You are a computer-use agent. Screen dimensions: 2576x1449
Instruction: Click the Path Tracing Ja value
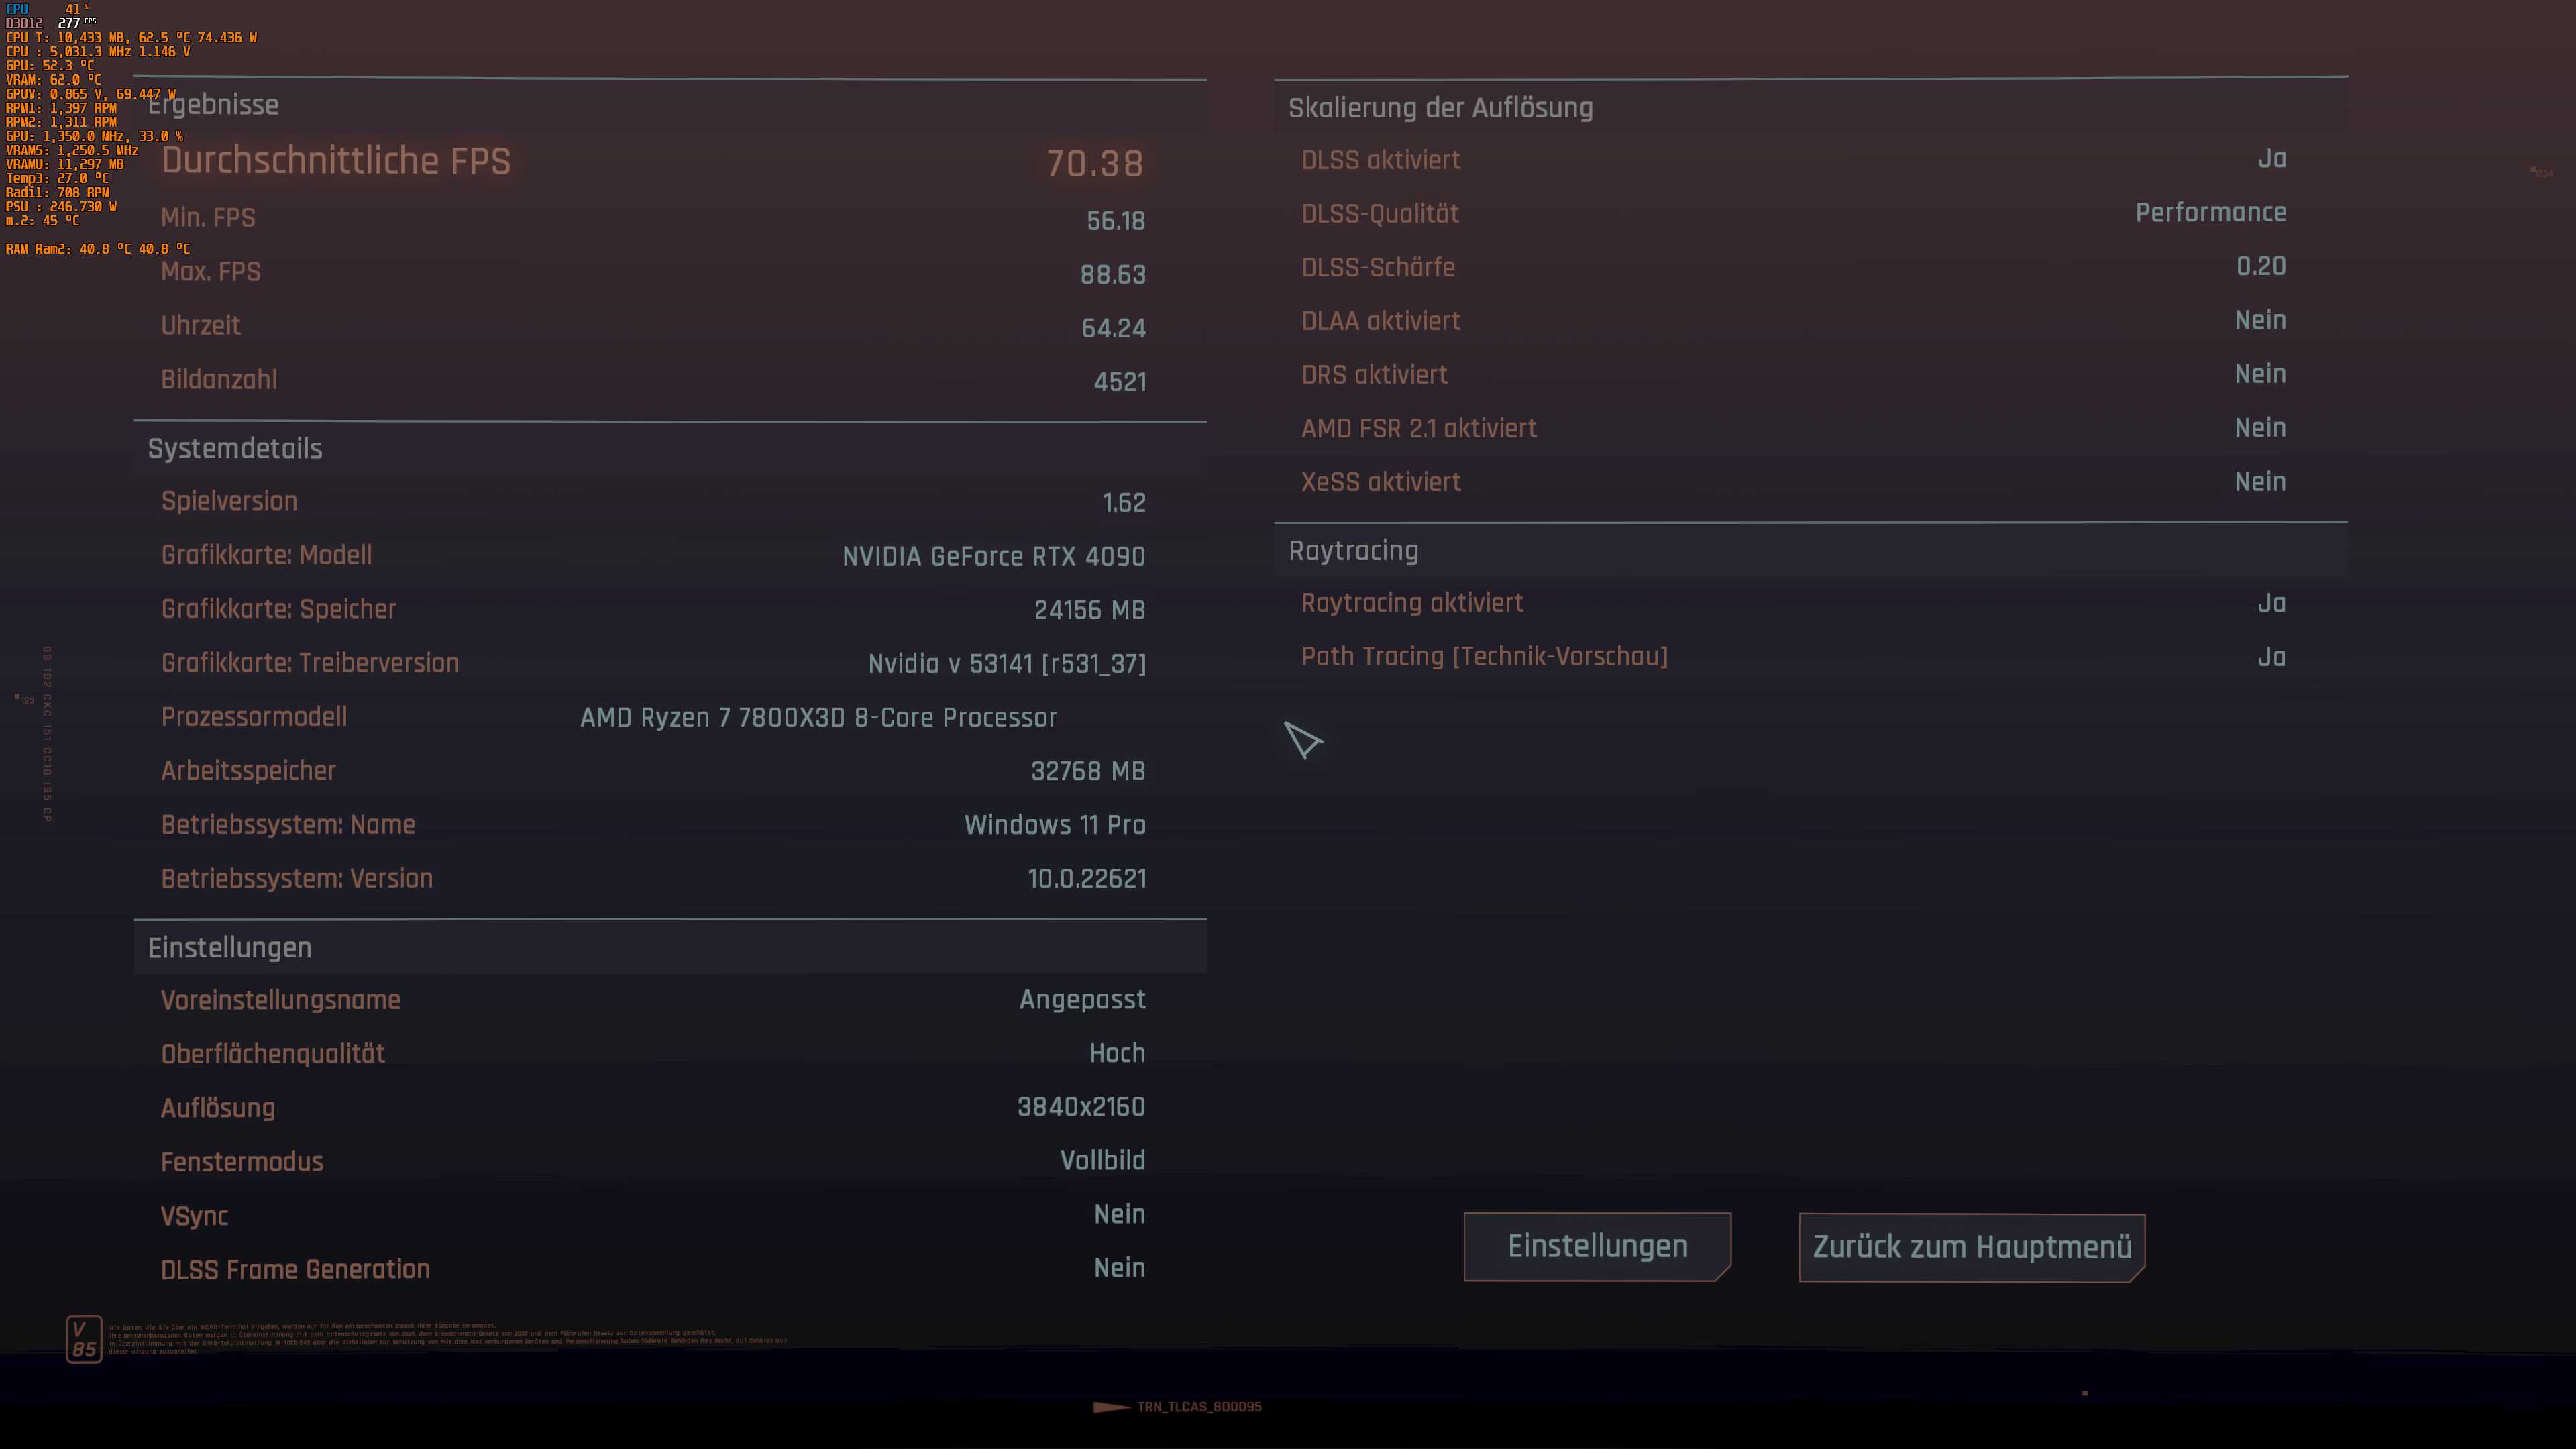pyautogui.click(x=2271, y=657)
